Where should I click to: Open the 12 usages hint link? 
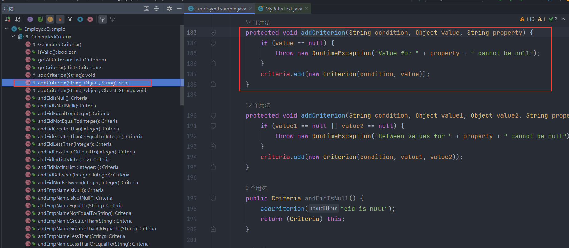tap(258, 105)
